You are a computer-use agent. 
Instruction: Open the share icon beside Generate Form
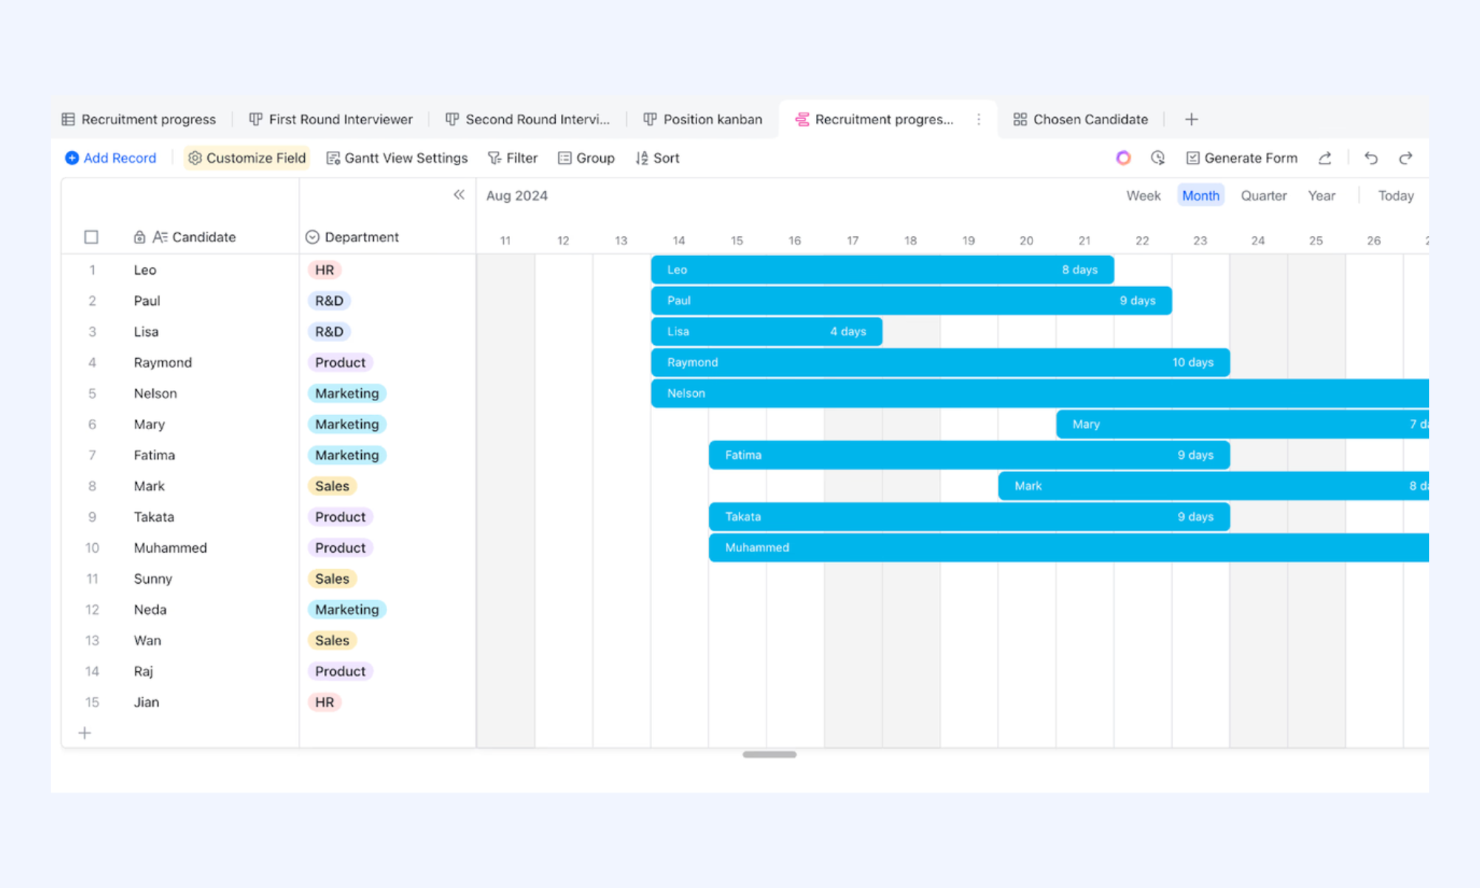tap(1325, 158)
